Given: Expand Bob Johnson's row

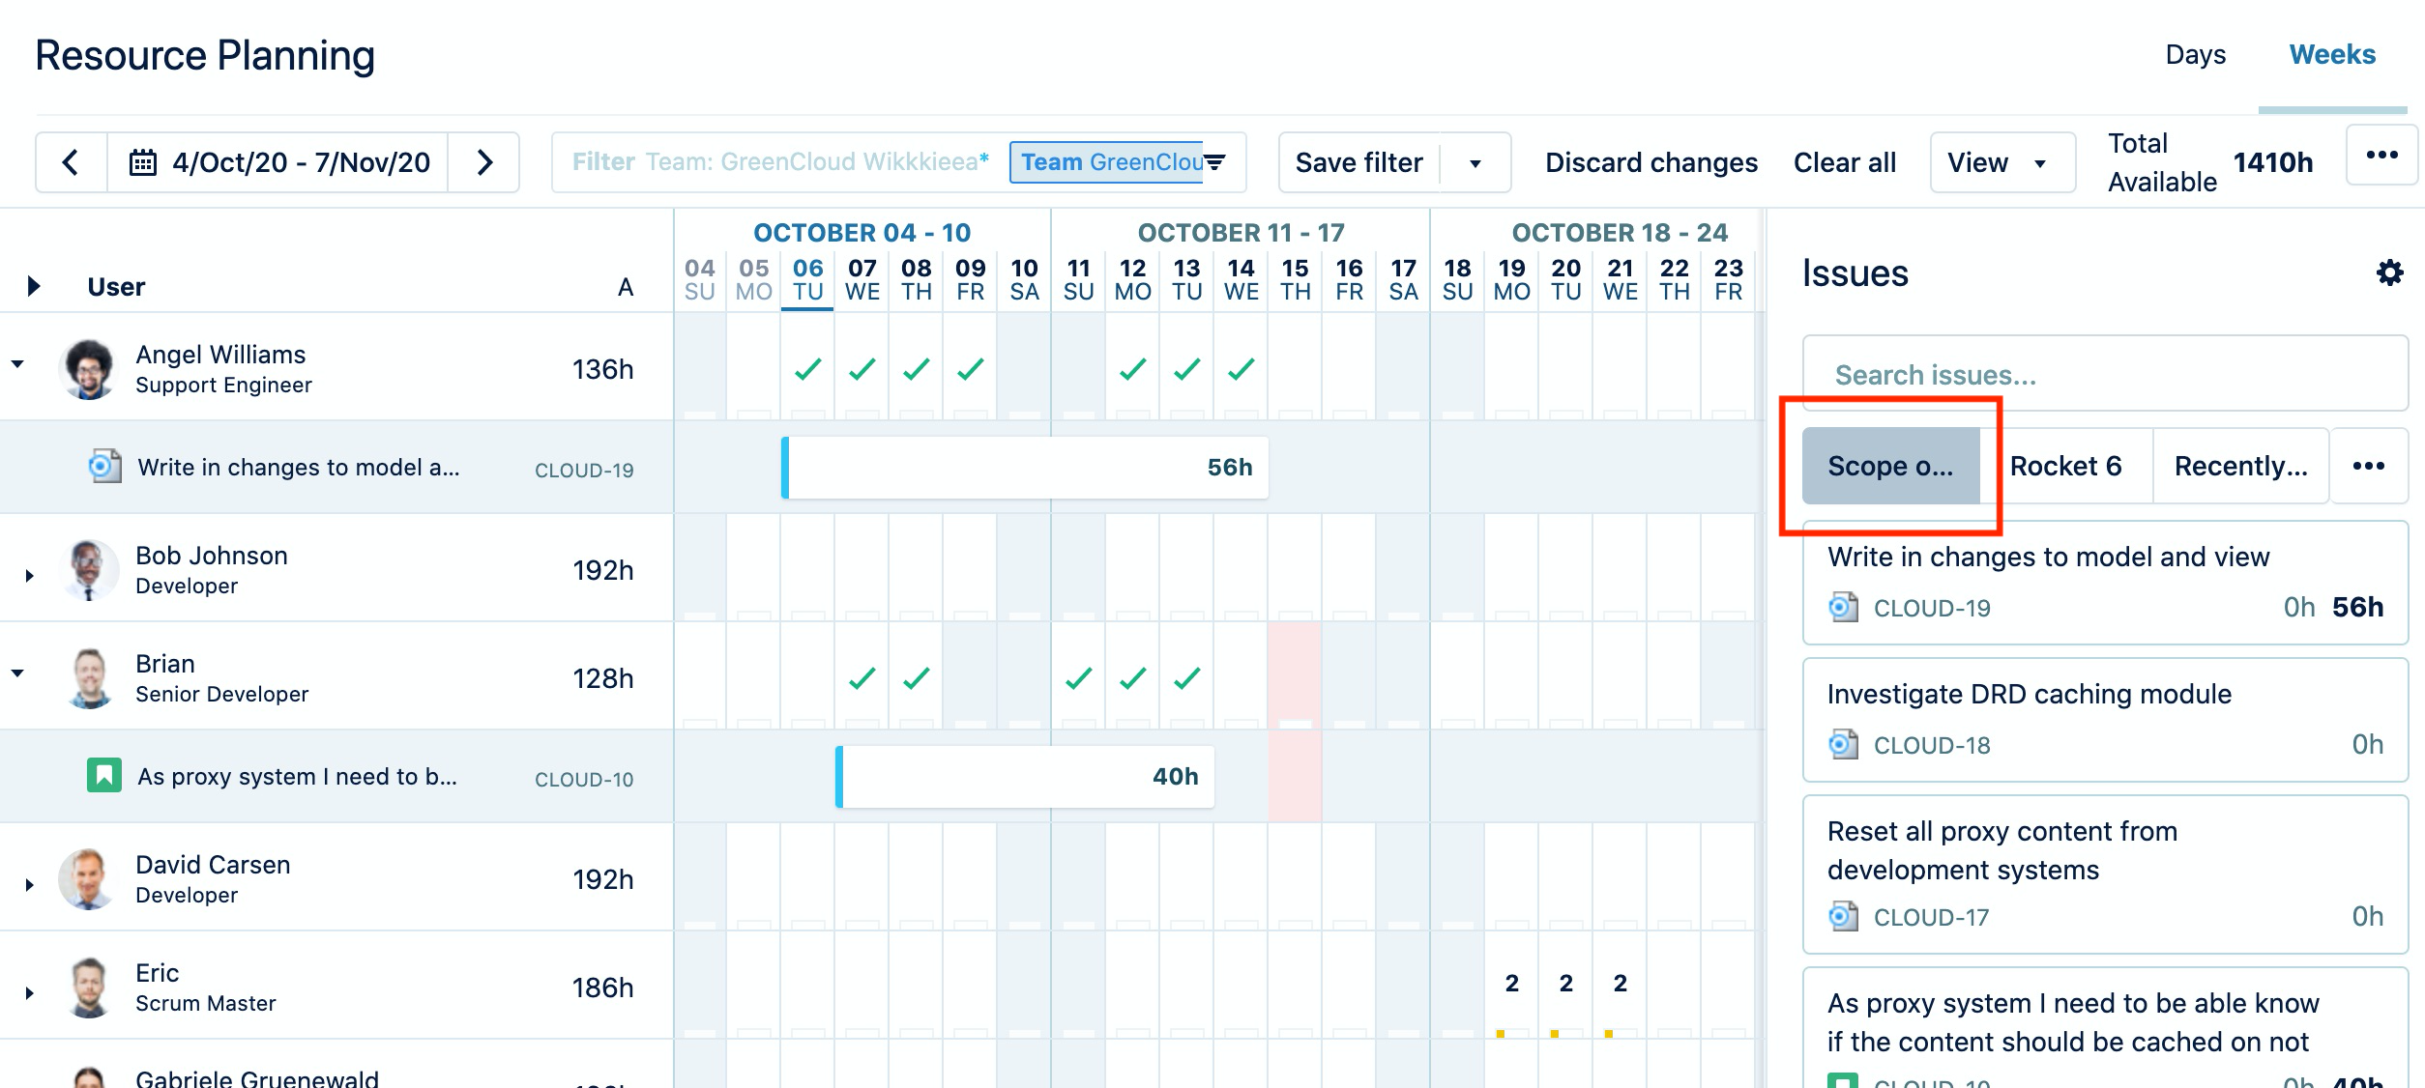Looking at the screenshot, I should [x=29, y=575].
